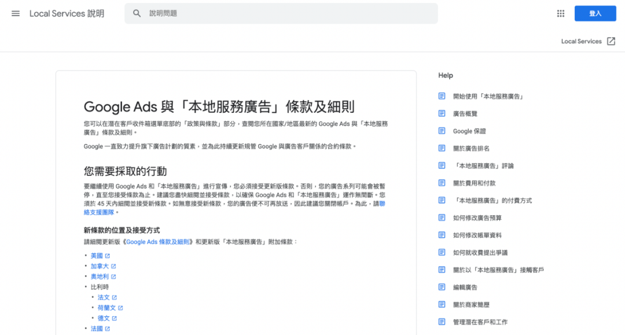Click the Local Services 說明 title
The image size is (625, 335).
pyautogui.click(x=67, y=13)
